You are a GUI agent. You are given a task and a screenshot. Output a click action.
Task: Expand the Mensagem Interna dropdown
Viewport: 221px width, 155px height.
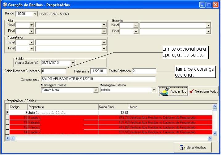tap(95, 90)
